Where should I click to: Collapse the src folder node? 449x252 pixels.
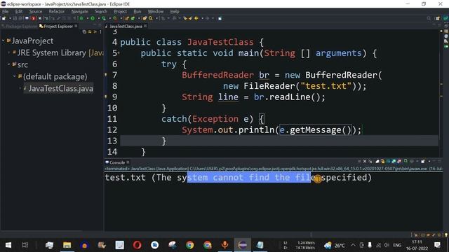tap(9, 64)
